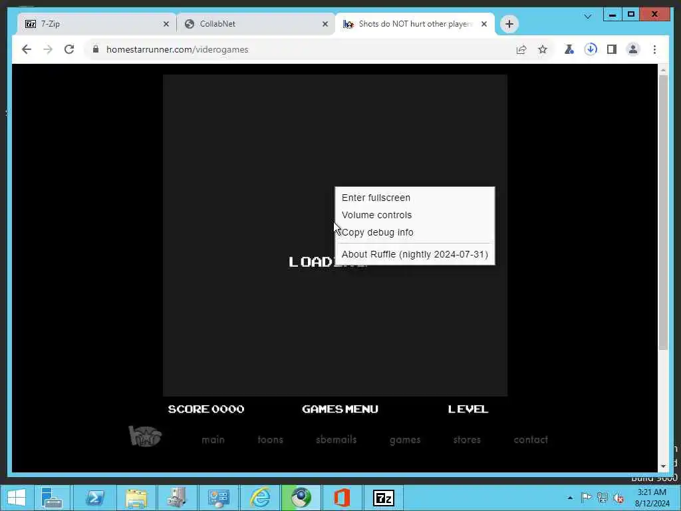Image resolution: width=681 pixels, height=511 pixels.
Task: Open File Explorer from taskbar
Action: click(x=136, y=498)
